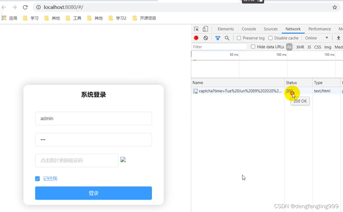
Task: Open the 工具 bookmark folder
Action: click(x=74, y=18)
